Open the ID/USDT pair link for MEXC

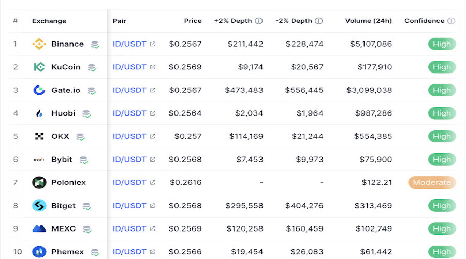[x=129, y=228]
